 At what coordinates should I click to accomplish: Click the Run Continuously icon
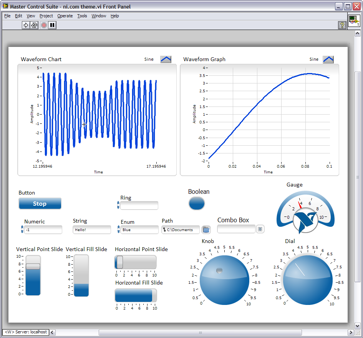click(34, 25)
